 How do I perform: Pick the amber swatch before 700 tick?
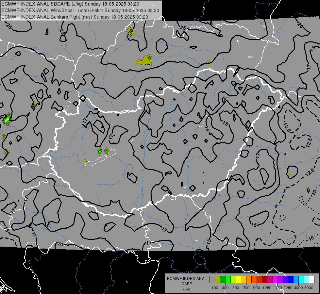tap(244, 280)
